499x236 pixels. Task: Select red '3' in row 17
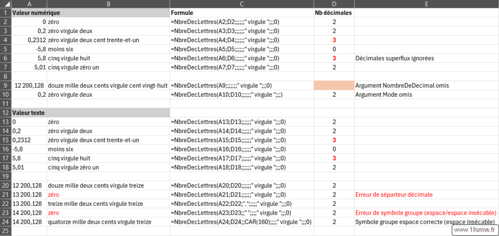click(334, 158)
